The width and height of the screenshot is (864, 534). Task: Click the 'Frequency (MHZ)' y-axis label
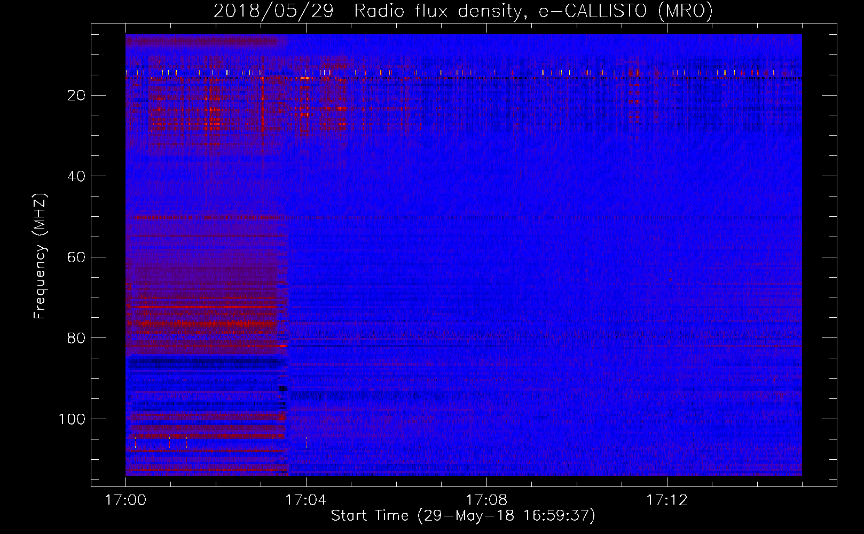pos(41,256)
